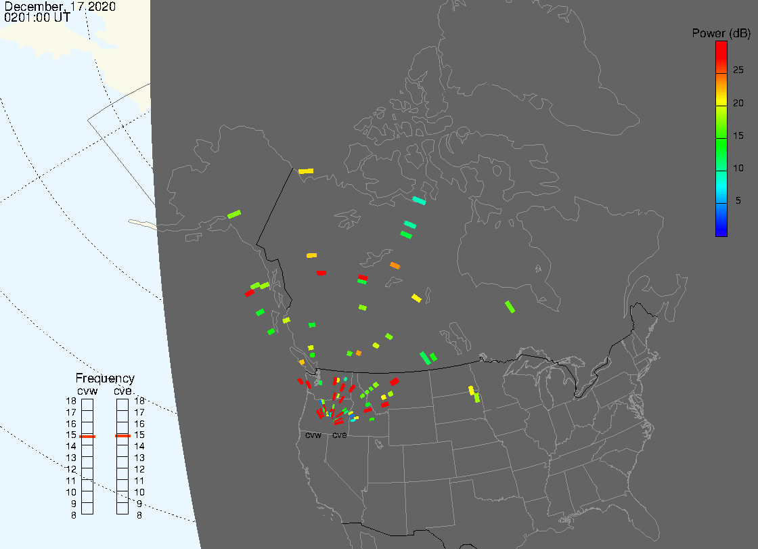The width and height of the screenshot is (758, 549).
Task: Click the 18 label beside the cve scale
Action: click(139, 401)
